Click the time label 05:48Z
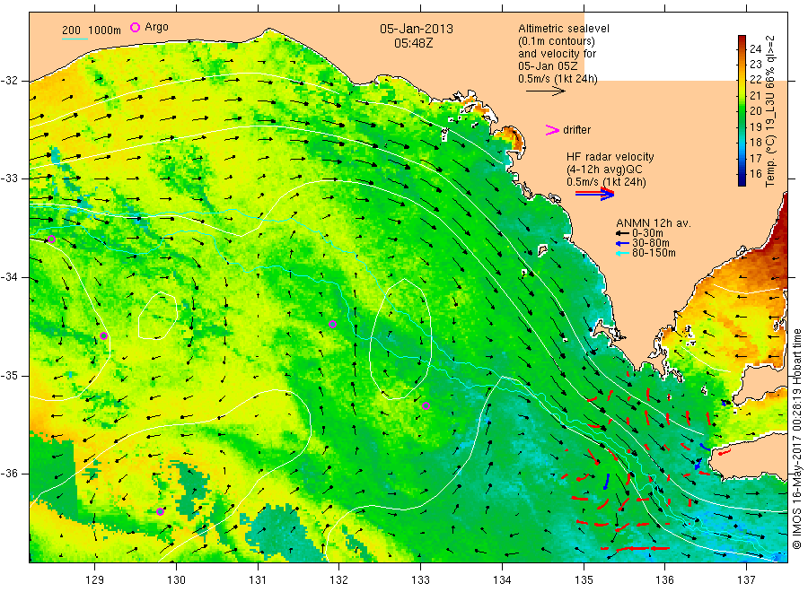This screenshot has width=808, height=592. (x=413, y=43)
